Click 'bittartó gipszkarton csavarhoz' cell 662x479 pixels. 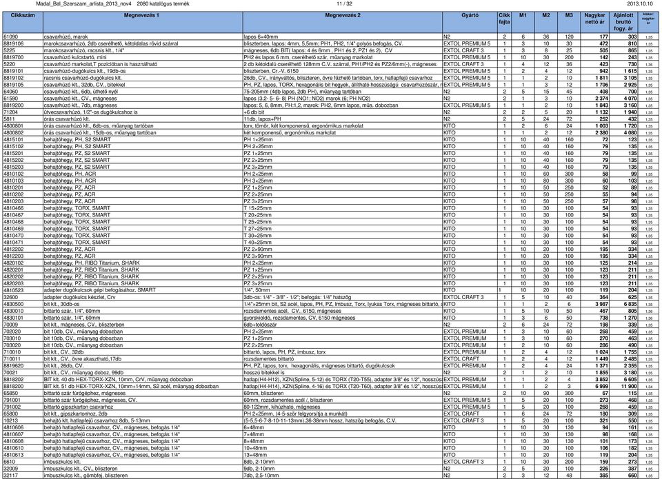click(x=79, y=407)
